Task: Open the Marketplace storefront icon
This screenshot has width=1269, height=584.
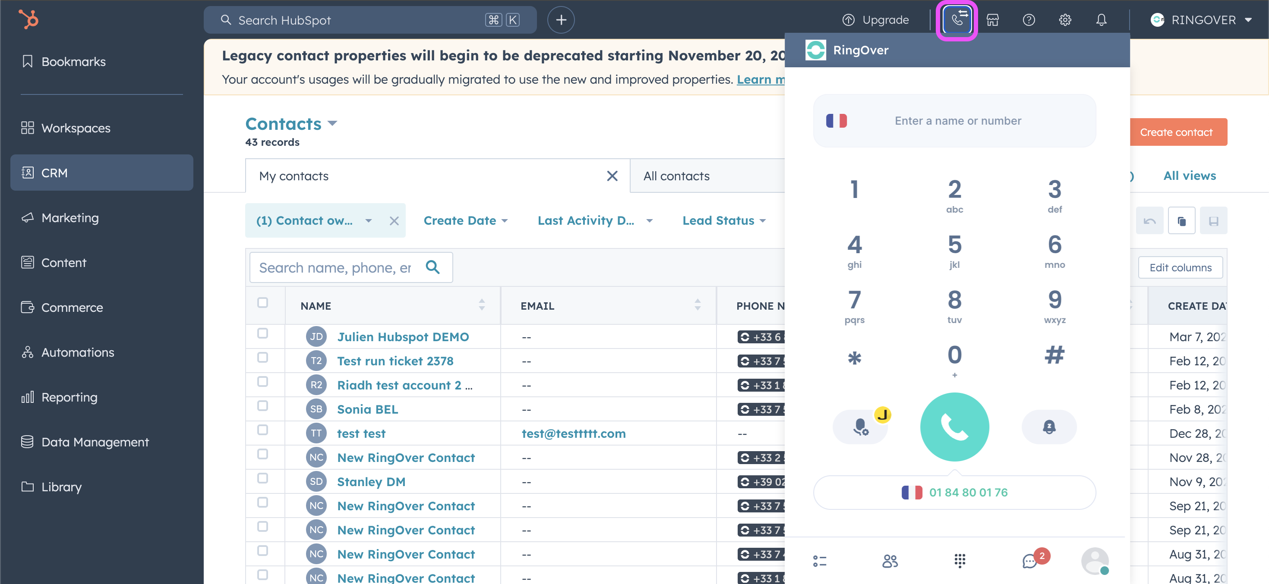Action: pos(993,20)
